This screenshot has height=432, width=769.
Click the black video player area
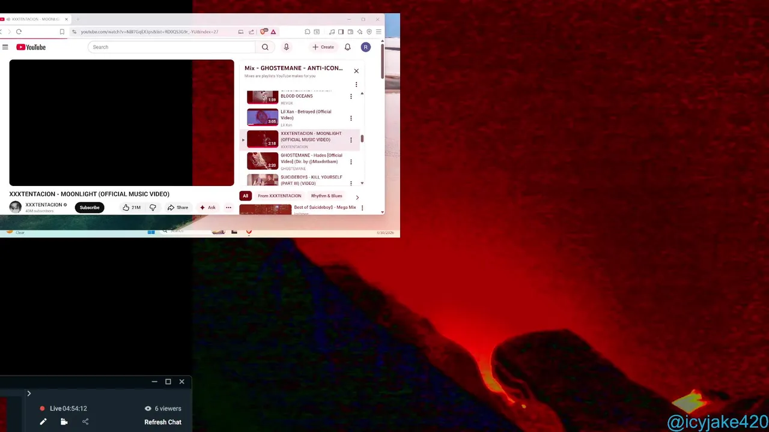(x=121, y=122)
